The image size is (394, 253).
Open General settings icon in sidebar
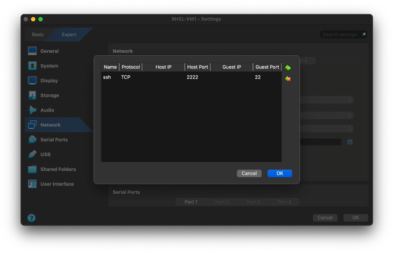tap(32, 51)
